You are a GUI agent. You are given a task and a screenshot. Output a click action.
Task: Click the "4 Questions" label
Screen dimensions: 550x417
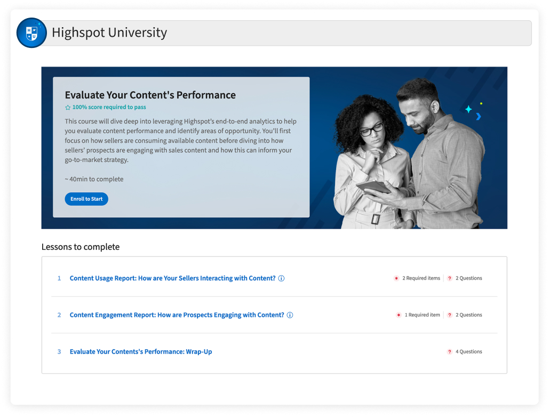coord(468,352)
